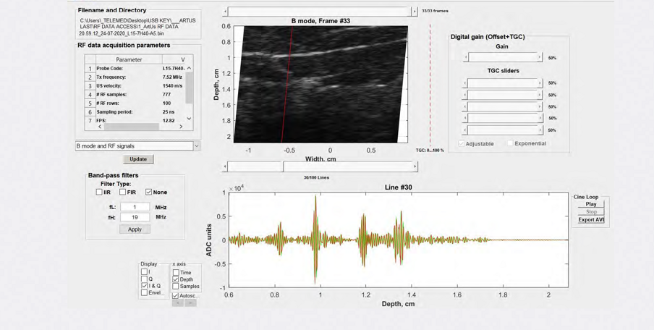Screen dimensions: 654x330
Task: Play the cine loop
Action: [x=590, y=204]
